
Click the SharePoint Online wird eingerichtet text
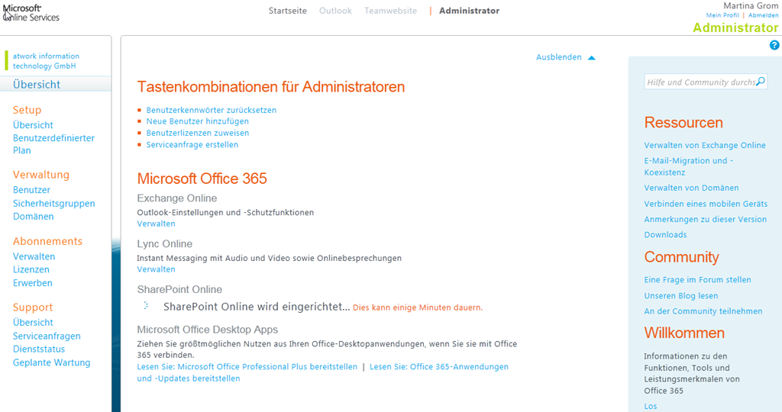click(257, 307)
